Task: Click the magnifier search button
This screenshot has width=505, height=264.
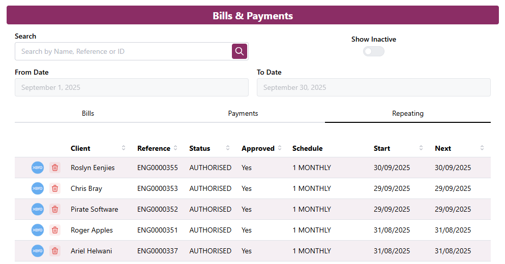Action: coord(240,51)
